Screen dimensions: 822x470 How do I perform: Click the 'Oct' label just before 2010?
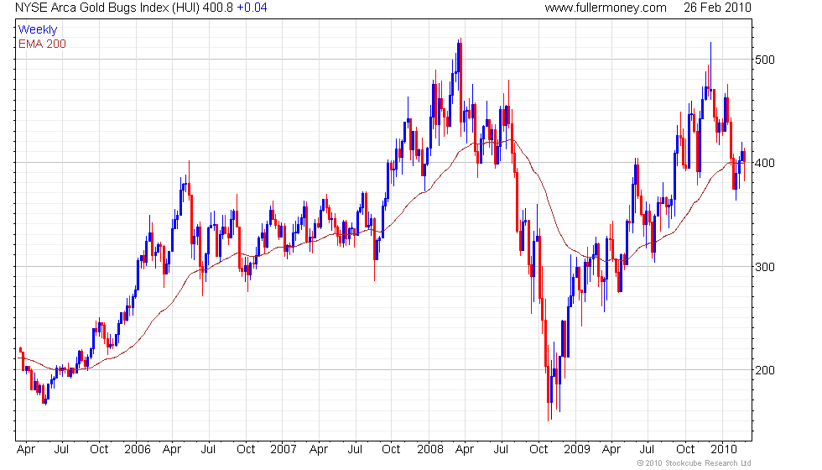point(686,450)
